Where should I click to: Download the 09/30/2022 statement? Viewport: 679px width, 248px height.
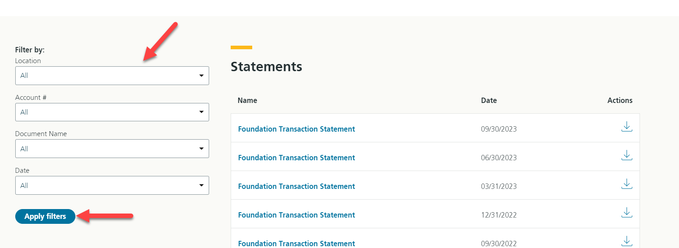tap(627, 242)
